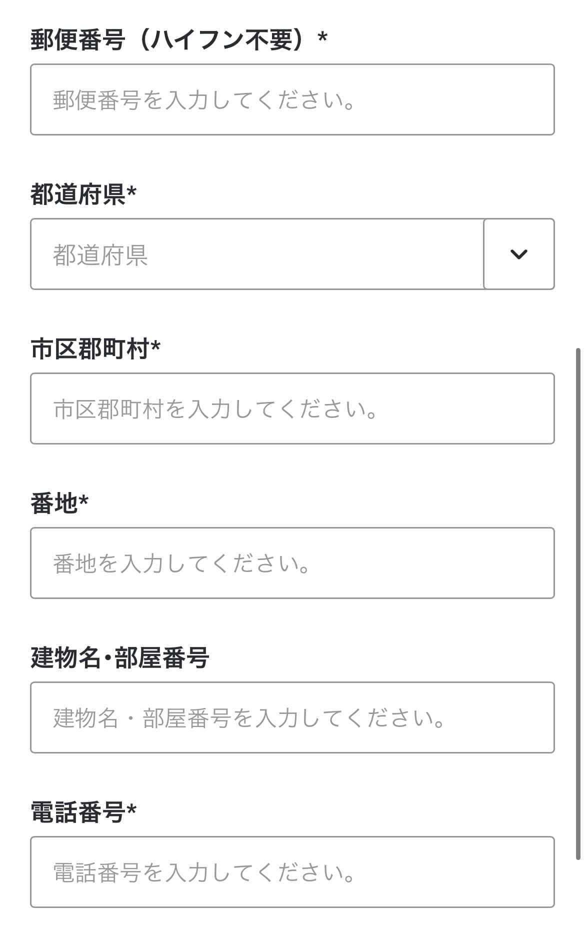Viewport: 585px width, 930px height.
Task: Click the 郵便番号 postal code input field
Action: click(x=292, y=99)
